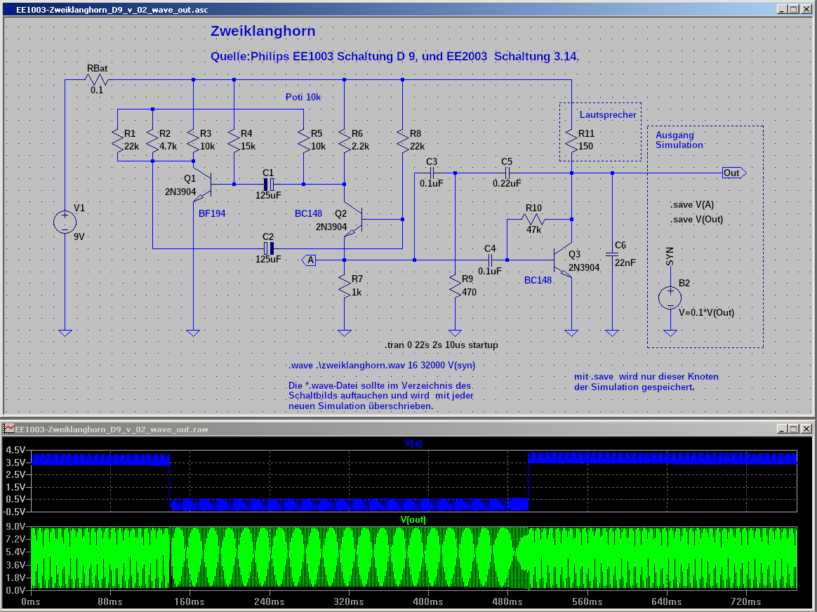Click the V=0.1*V(Out) expression

point(707,312)
